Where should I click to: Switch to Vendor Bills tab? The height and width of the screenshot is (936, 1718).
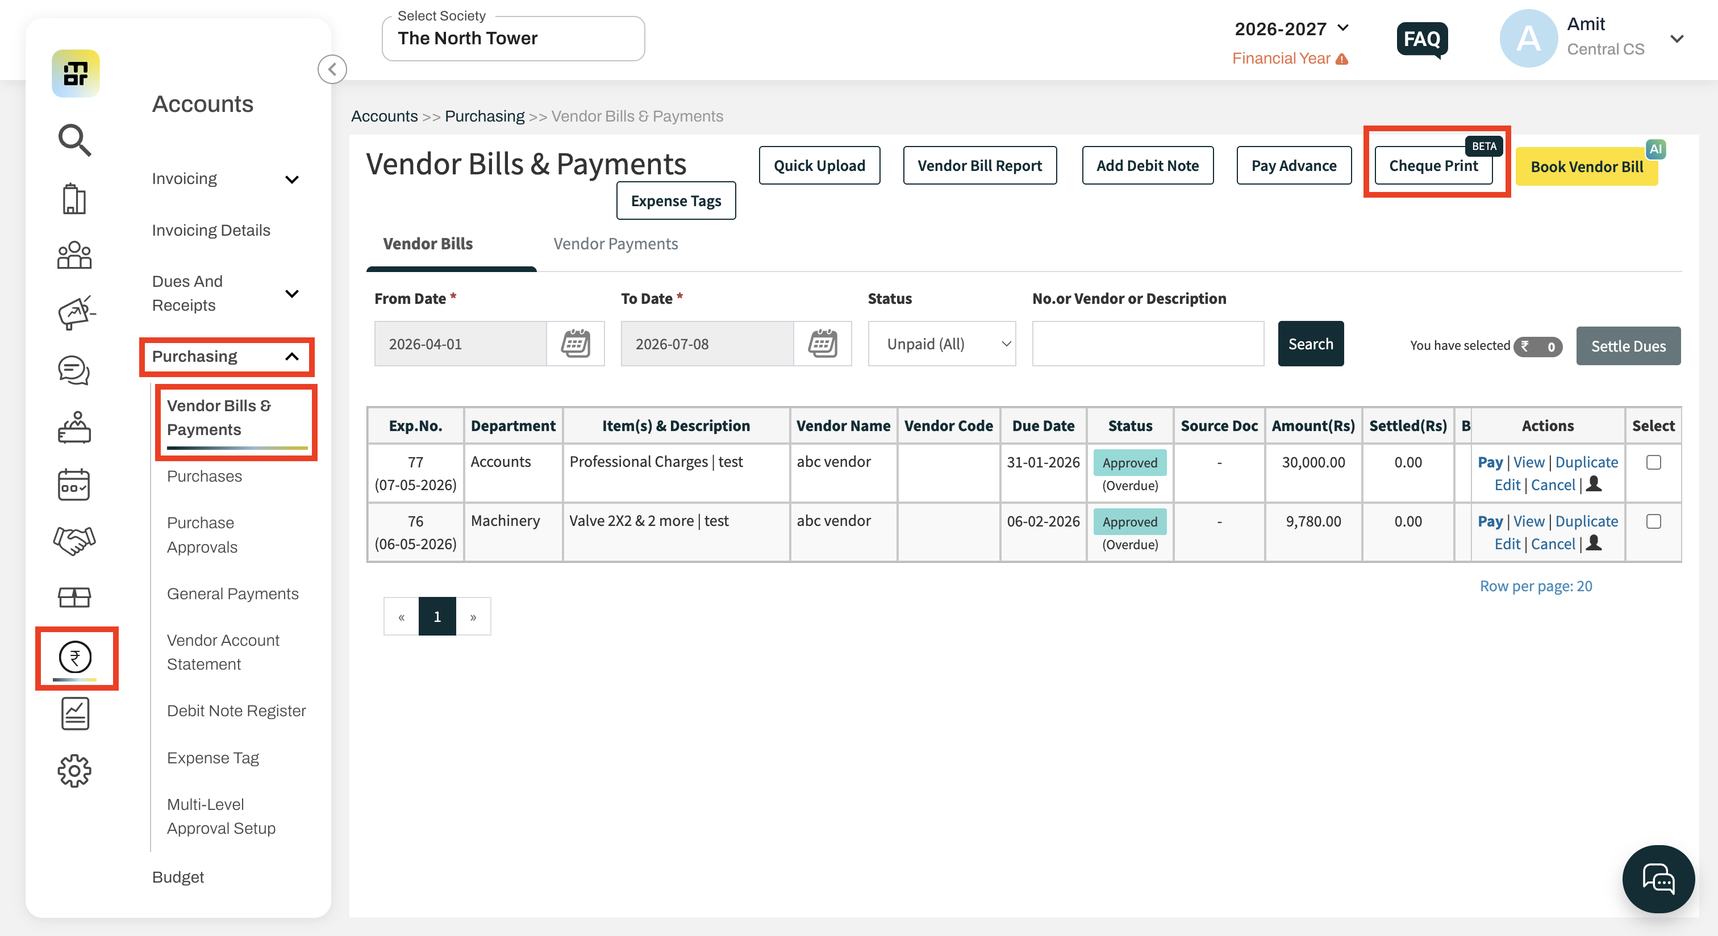[x=427, y=244]
